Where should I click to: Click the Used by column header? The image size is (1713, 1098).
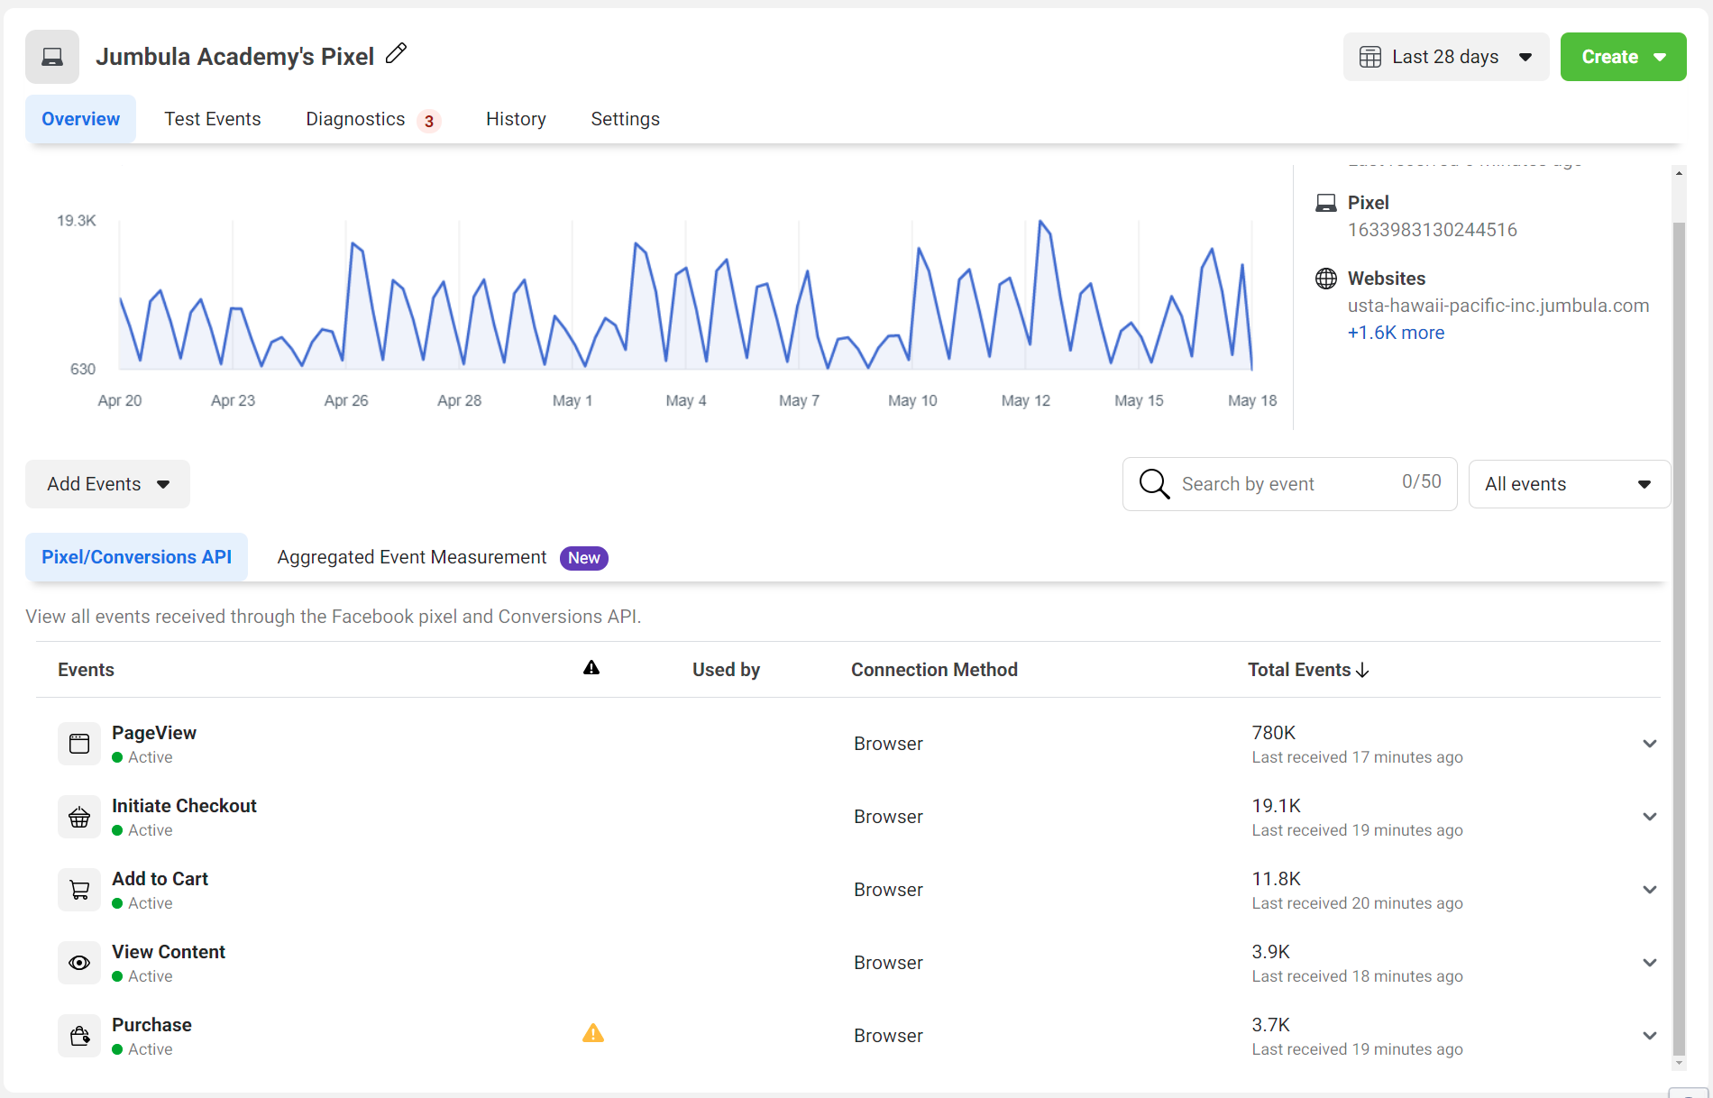coord(726,670)
